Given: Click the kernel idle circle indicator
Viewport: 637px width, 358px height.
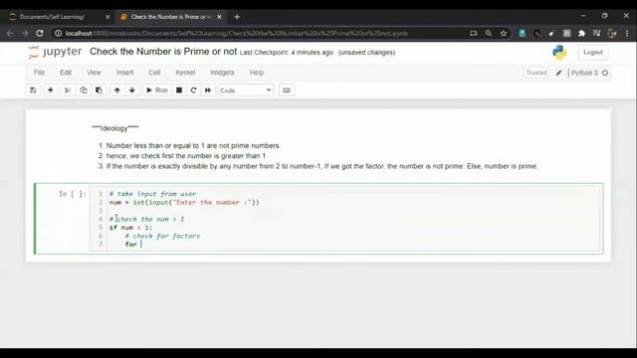Looking at the screenshot, I should click(605, 73).
